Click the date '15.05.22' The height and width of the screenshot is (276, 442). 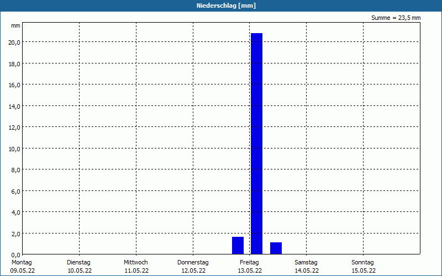[x=364, y=270]
